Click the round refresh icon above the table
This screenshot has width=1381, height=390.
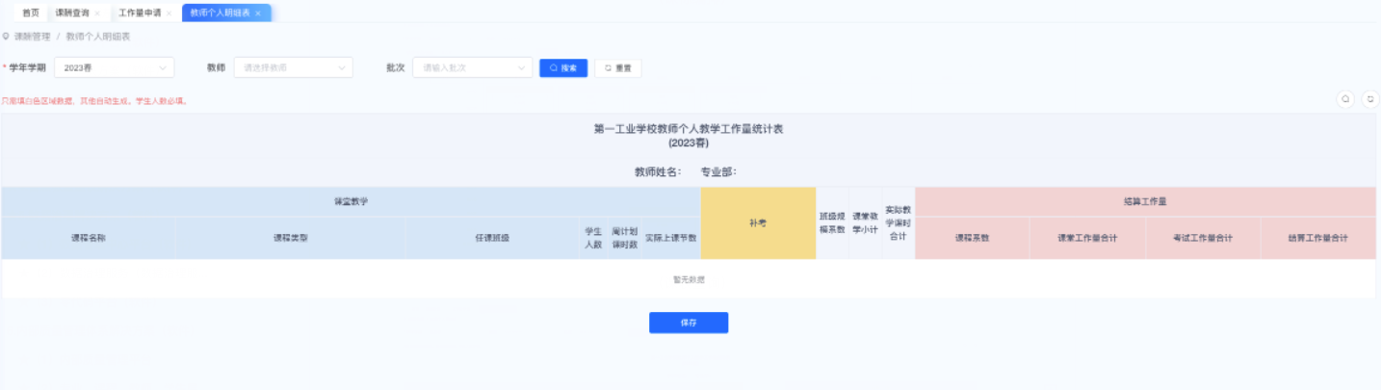[x=1369, y=99]
